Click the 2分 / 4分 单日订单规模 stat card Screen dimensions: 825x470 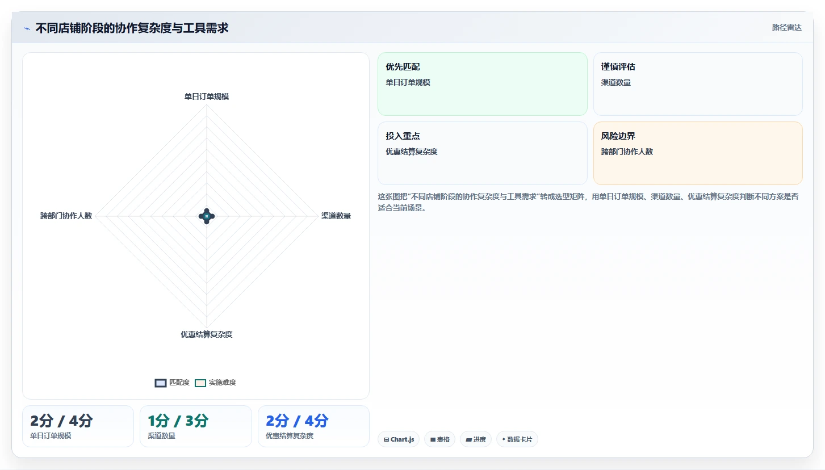pyautogui.click(x=78, y=426)
